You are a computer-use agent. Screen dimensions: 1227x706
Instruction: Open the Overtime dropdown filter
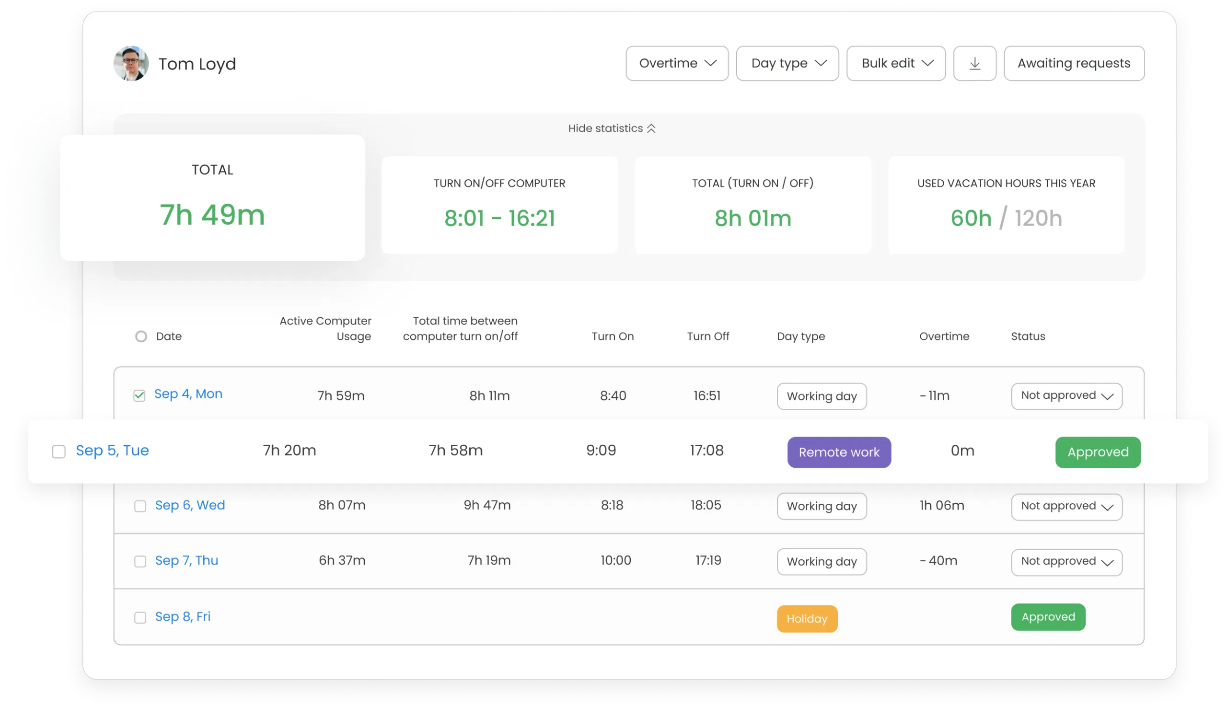(677, 63)
